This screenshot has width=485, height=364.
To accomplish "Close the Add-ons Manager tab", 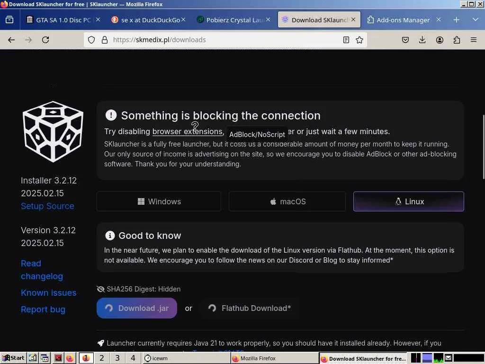I will click(x=439, y=19).
